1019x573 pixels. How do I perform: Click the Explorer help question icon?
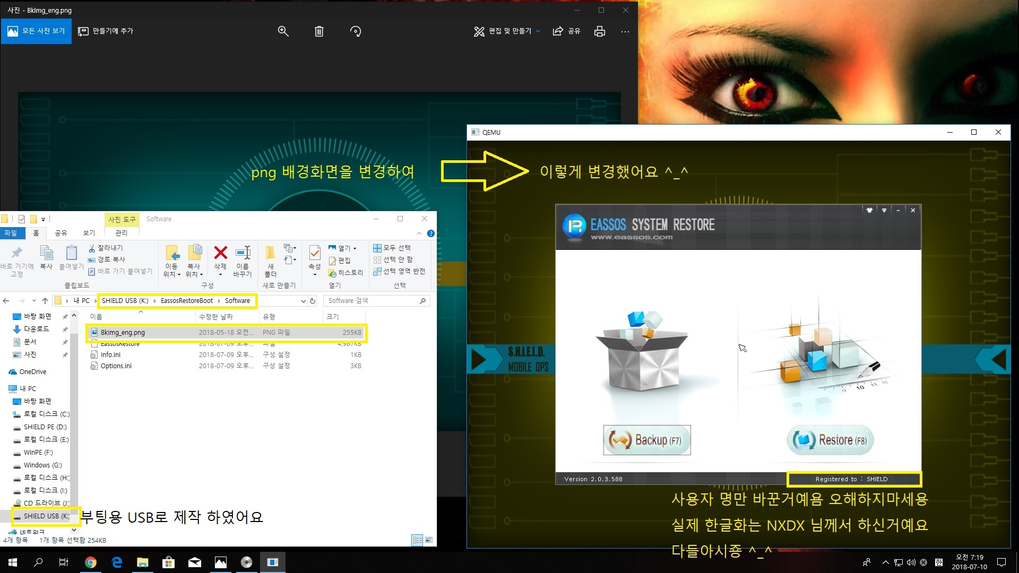[x=431, y=233]
